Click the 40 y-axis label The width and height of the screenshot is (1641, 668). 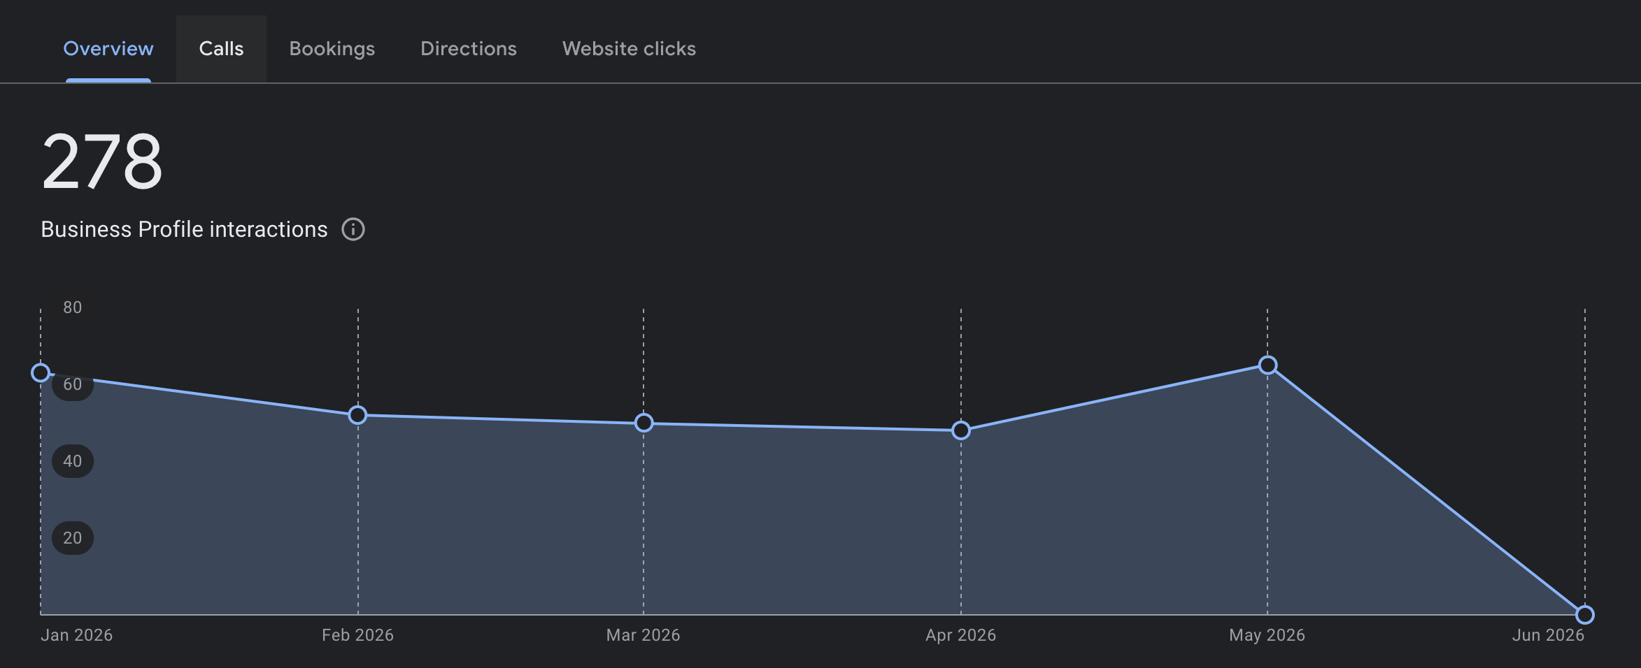click(x=73, y=461)
